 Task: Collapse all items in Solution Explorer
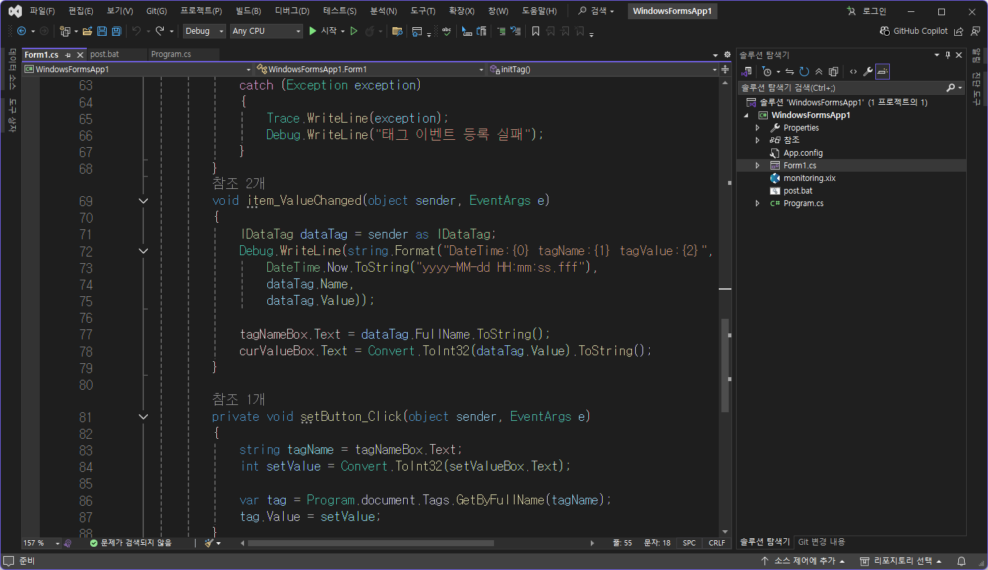pos(819,72)
